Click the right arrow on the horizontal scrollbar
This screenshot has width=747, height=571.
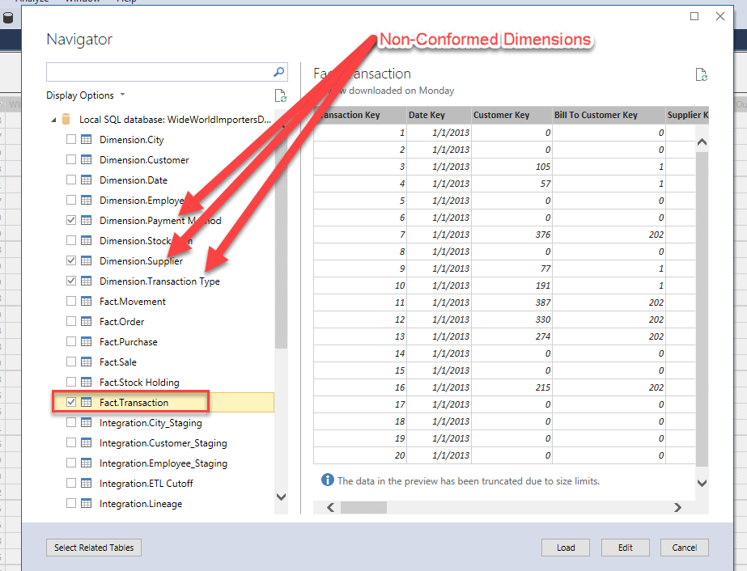tap(677, 507)
